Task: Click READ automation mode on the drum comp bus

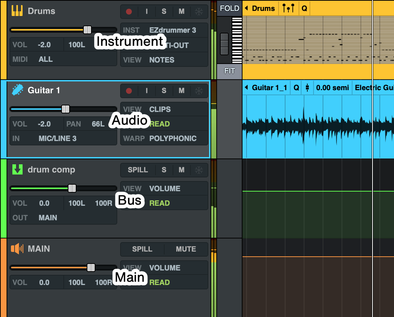Action: (159, 203)
